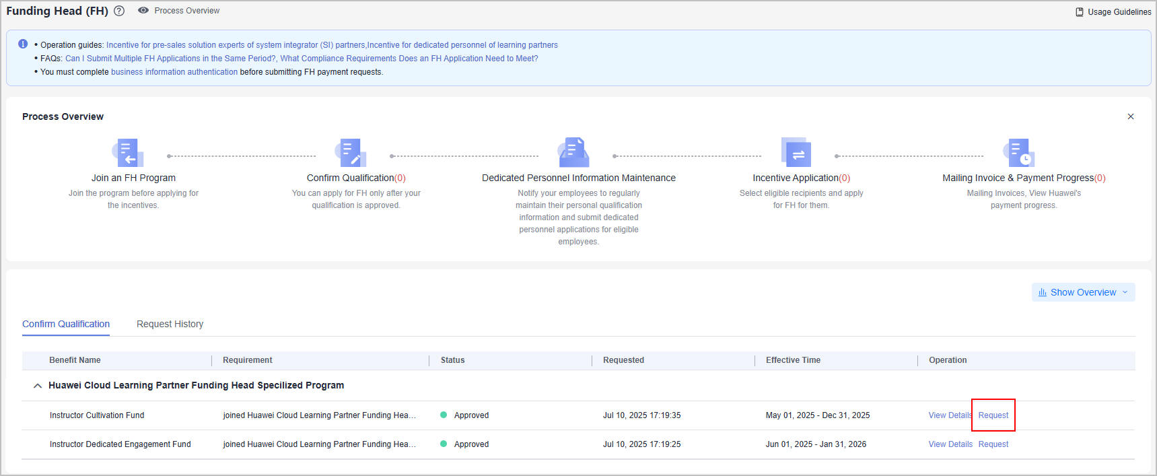Image resolution: width=1157 pixels, height=476 pixels.
Task: Open the Show Overview dropdown
Action: [x=1083, y=292]
